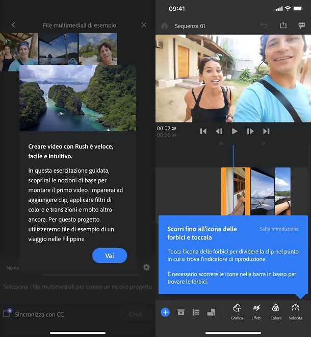This screenshot has height=337, width=311.
Task: Select the orange-highlighted first timeline clip
Action: pos(236,191)
